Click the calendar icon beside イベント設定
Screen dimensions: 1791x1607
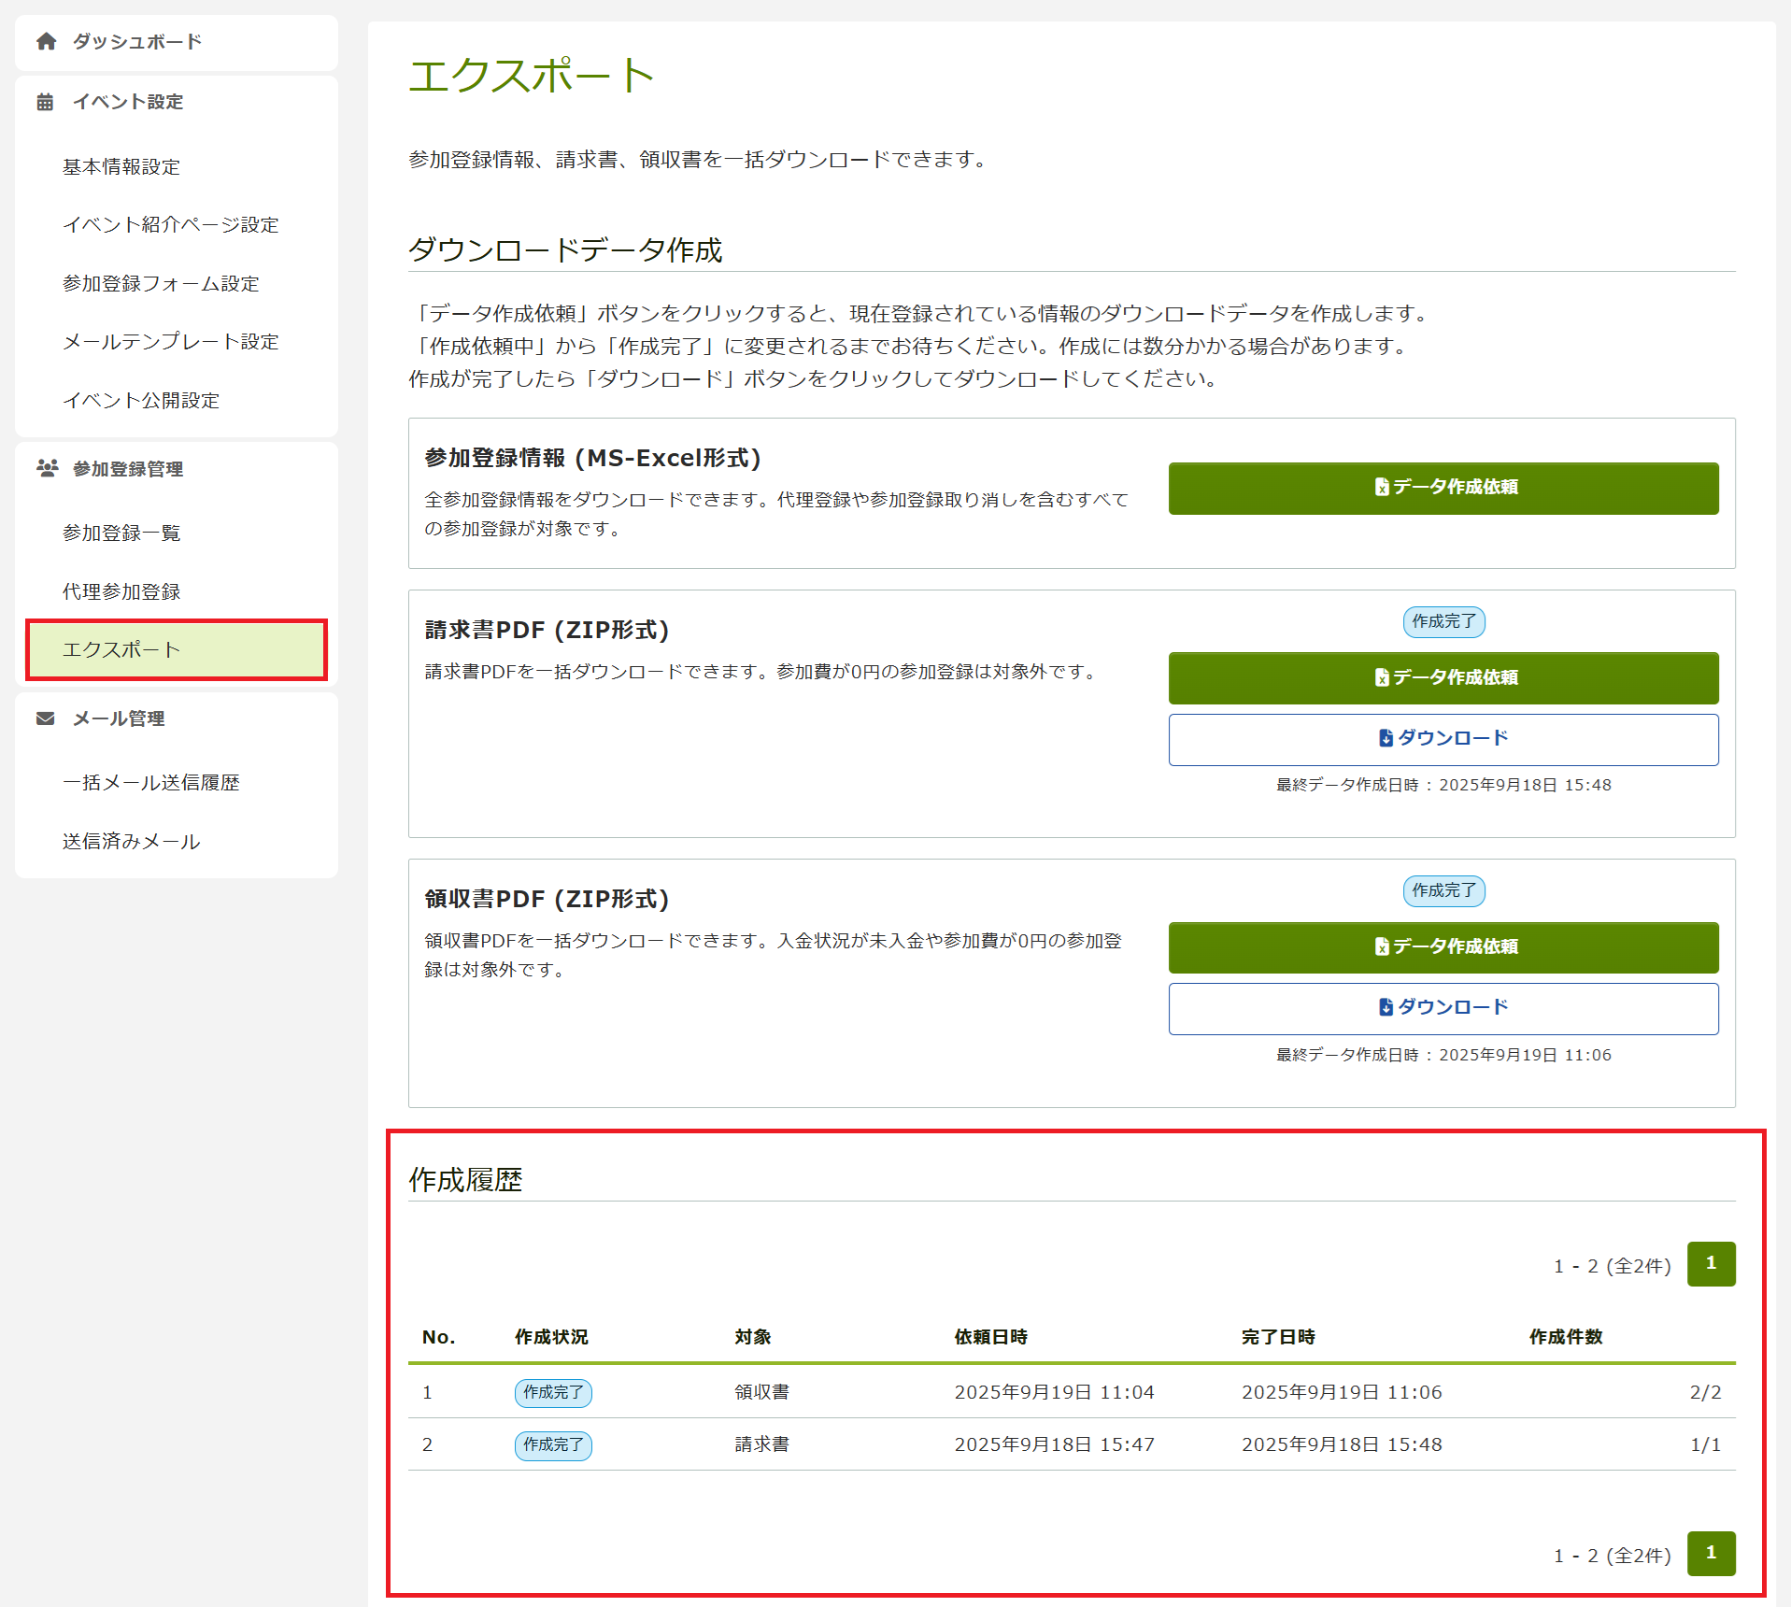(45, 102)
